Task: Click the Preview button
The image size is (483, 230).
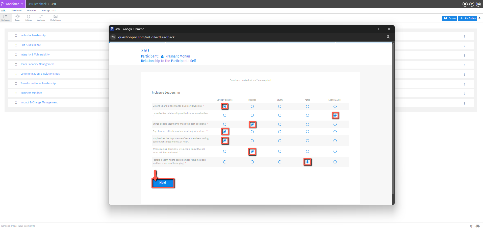Action: [x=449, y=18]
